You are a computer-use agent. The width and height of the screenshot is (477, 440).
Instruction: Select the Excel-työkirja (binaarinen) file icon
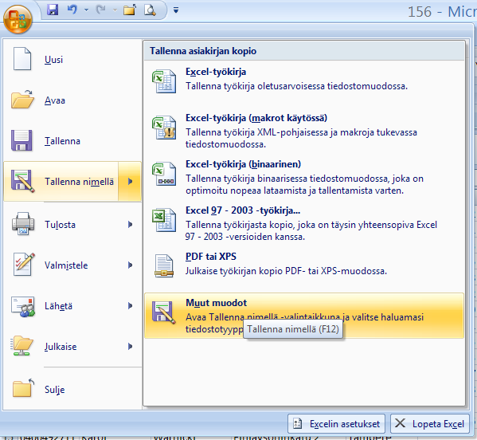click(x=164, y=174)
